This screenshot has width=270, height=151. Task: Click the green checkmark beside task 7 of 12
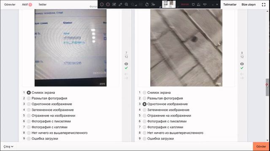coord(126,68)
